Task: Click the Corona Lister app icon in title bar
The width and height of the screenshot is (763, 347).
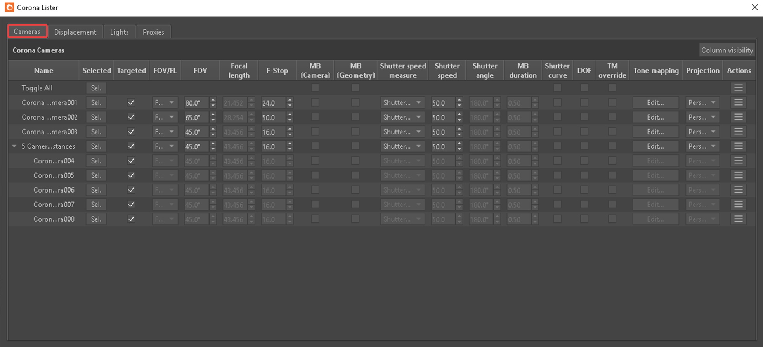Action: pyautogui.click(x=9, y=7)
